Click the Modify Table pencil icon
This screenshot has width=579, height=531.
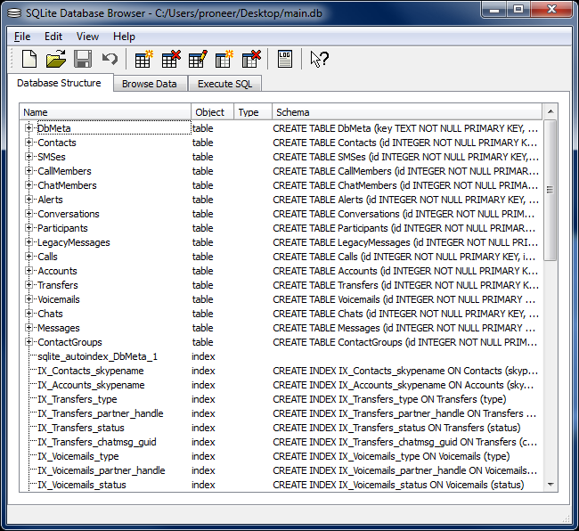198,60
